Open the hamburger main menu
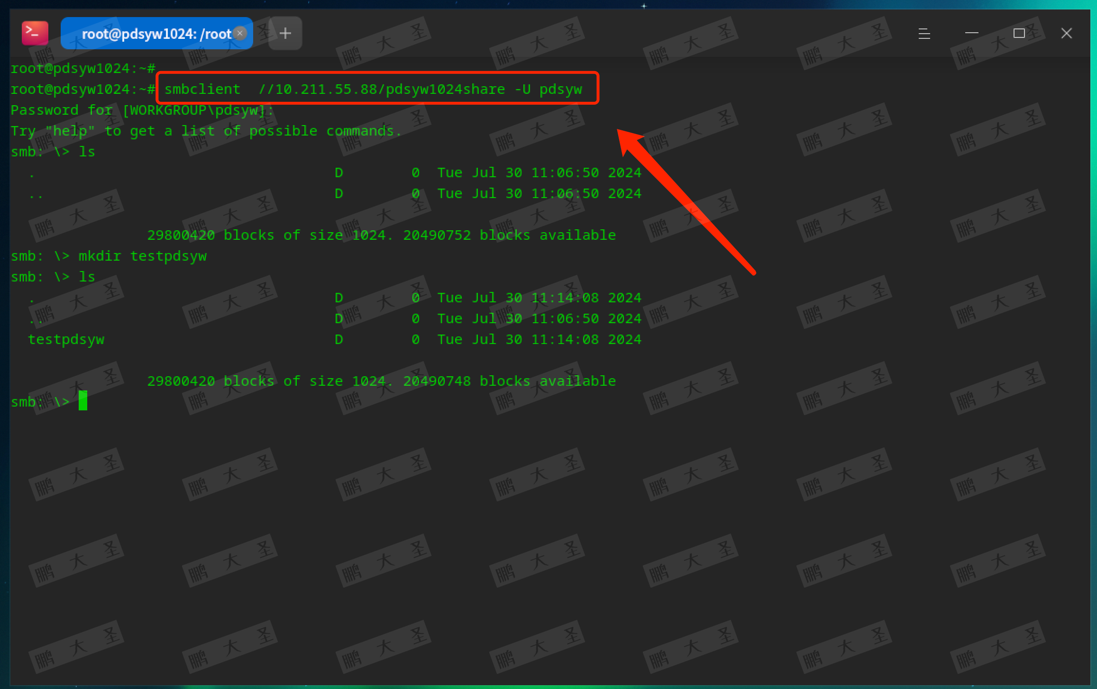Screen dimensions: 1097x689 tap(924, 34)
